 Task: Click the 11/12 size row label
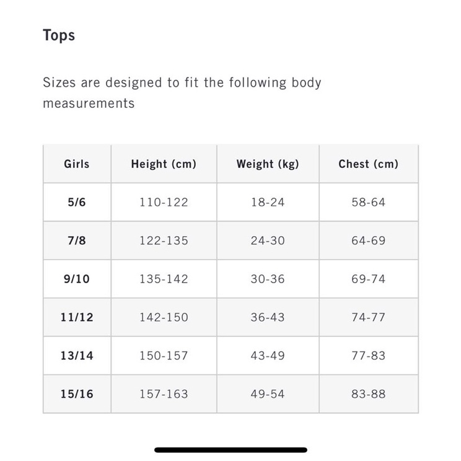coord(77,317)
